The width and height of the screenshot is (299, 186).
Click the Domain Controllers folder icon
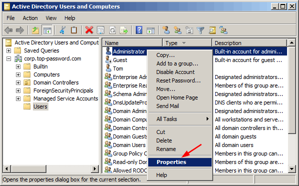tap(27, 82)
